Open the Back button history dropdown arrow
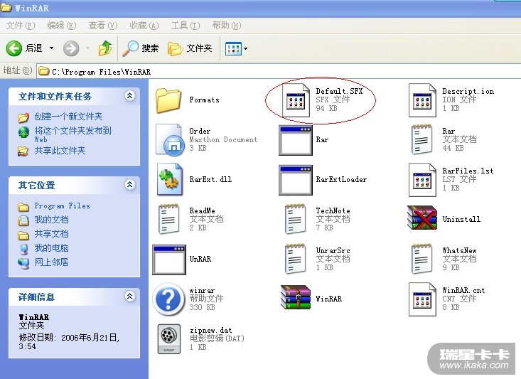This screenshot has width=521, height=379. pyautogui.click(x=51, y=48)
